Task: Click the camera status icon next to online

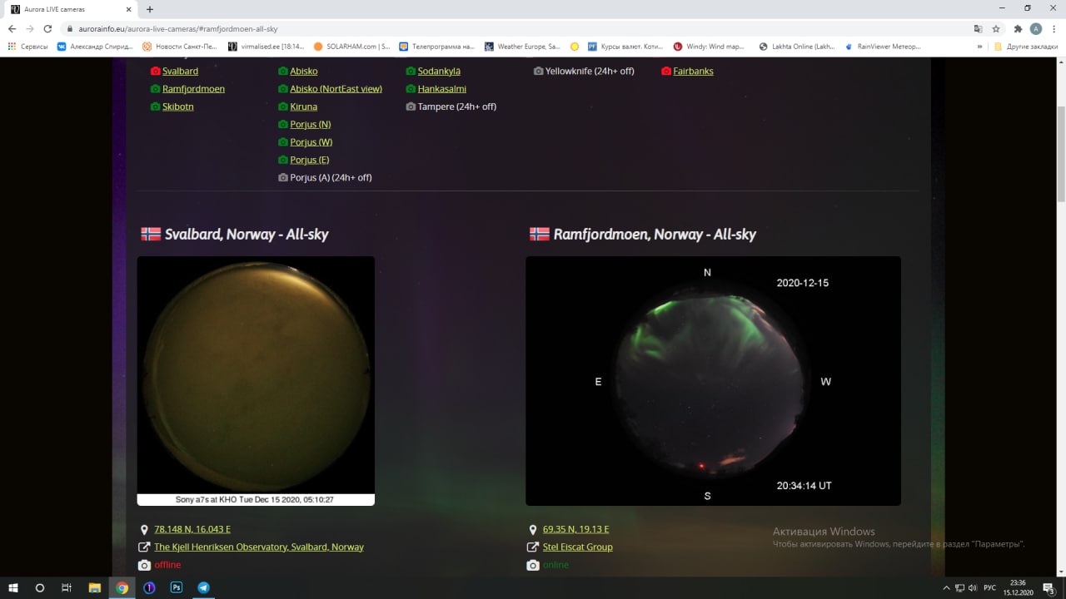Action: 533,565
